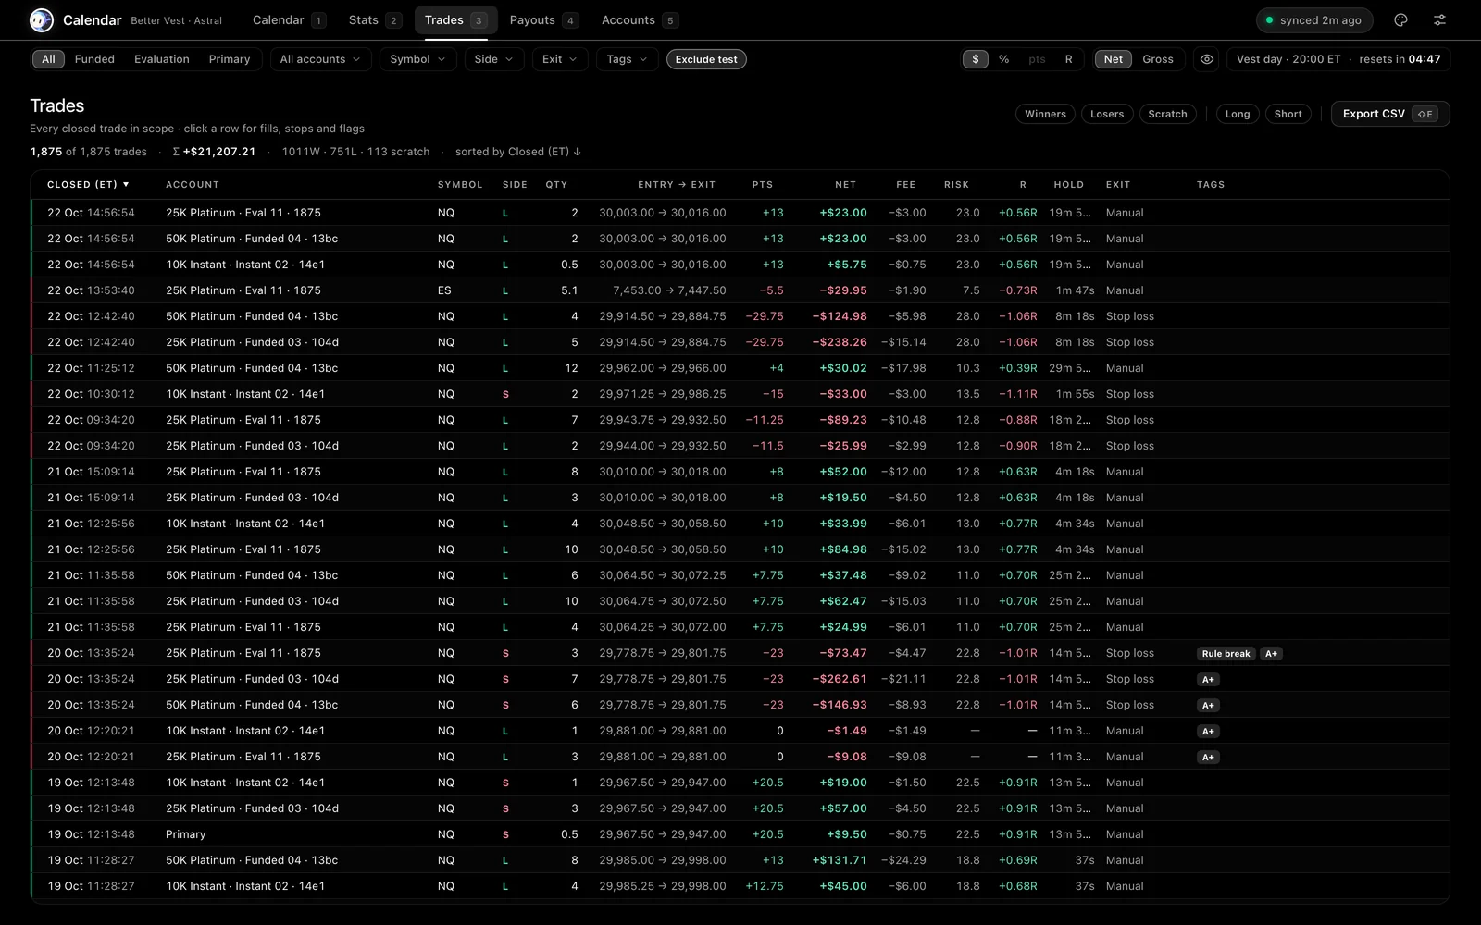
Task: Sort by Tags column header
Action: click(x=1211, y=185)
